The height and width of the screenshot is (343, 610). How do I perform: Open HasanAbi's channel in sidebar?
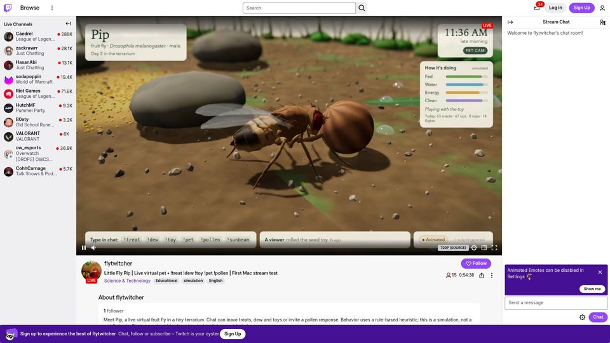point(38,65)
